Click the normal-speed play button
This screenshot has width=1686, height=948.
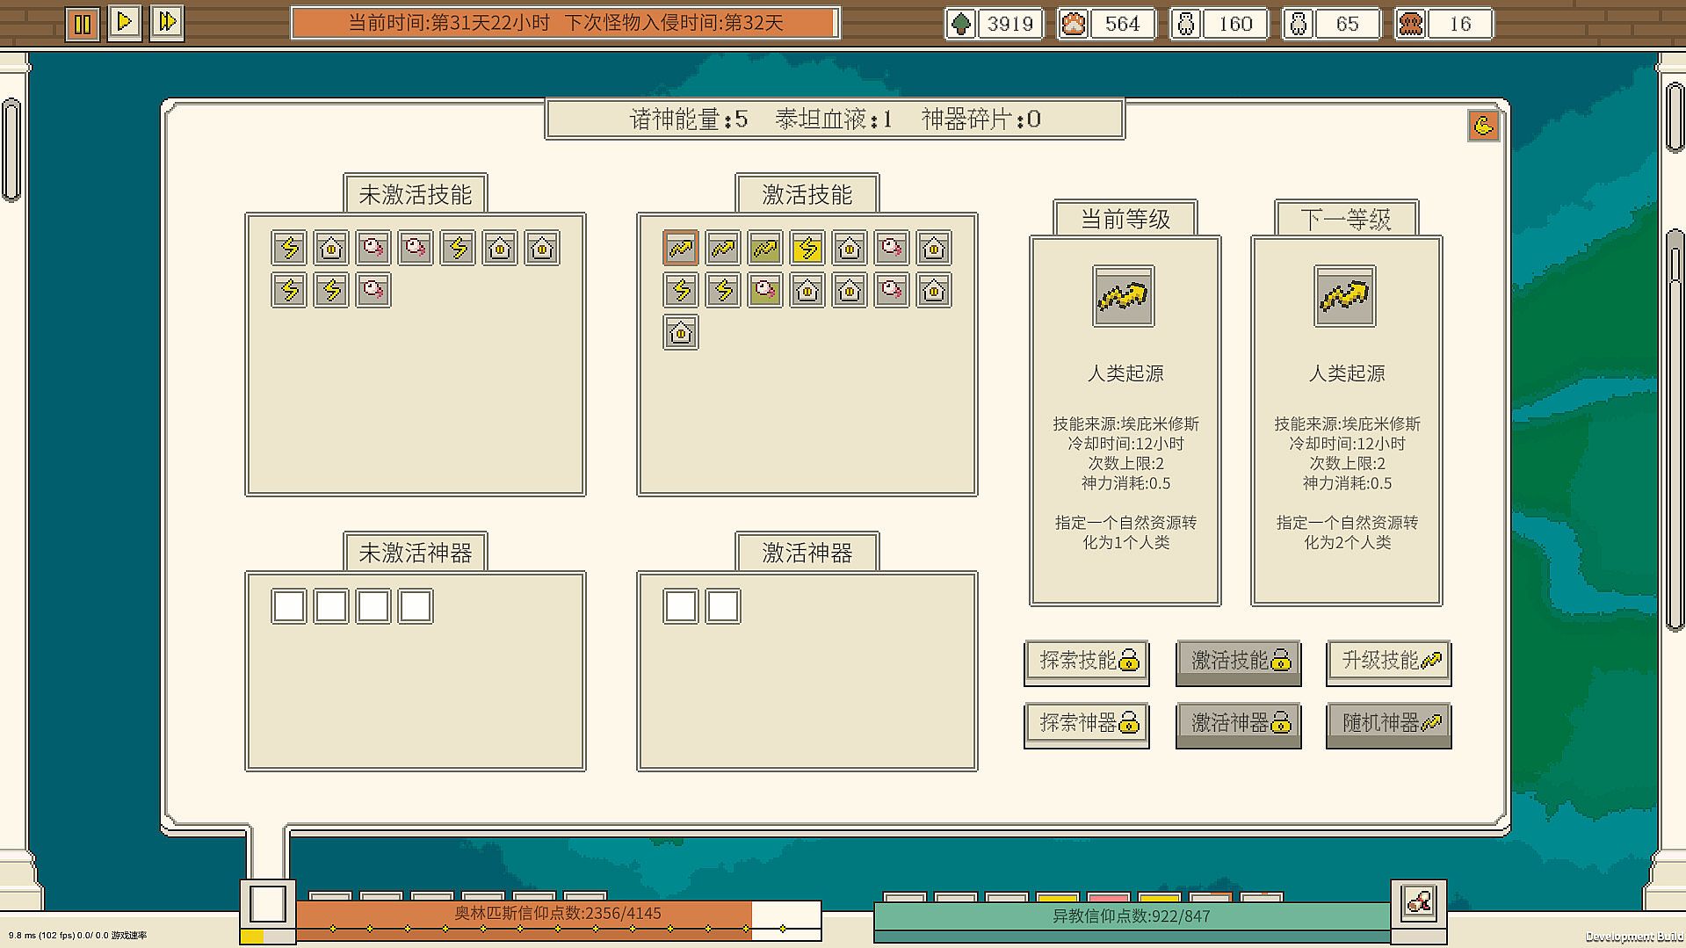[x=125, y=22]
